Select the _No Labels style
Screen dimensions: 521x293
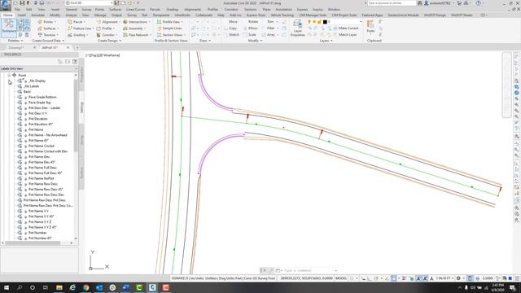point(32,86)
